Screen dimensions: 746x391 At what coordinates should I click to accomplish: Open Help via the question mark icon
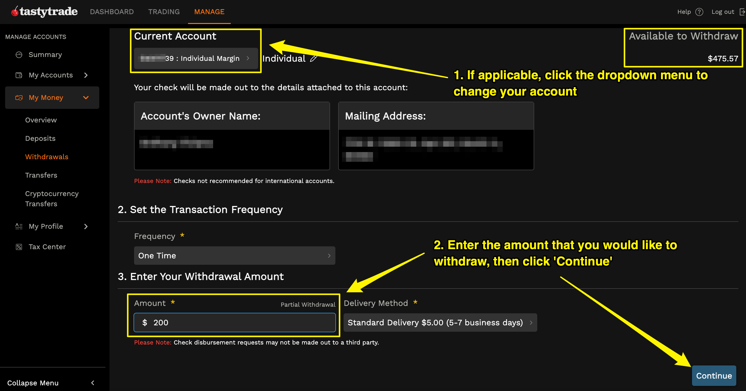coord(700,12)
